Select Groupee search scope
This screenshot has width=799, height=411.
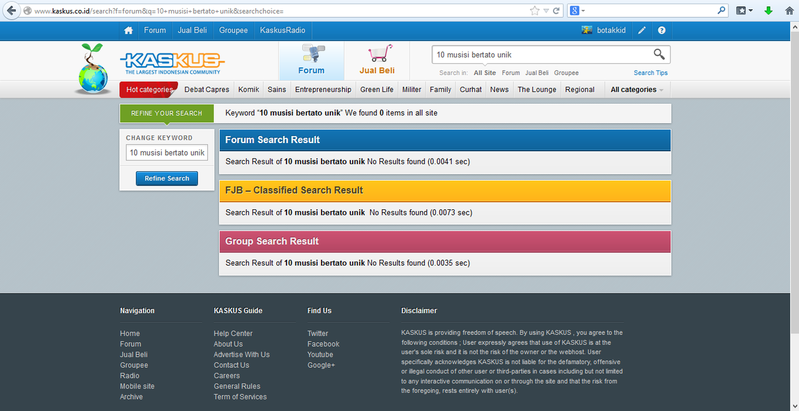pos(566,73)
